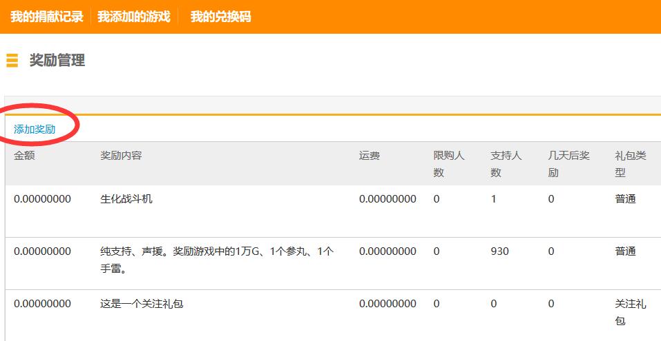Click 支持人数 value in the 这是一个关注礼包 row
The image size is (661, 341).
pos(494,304)
